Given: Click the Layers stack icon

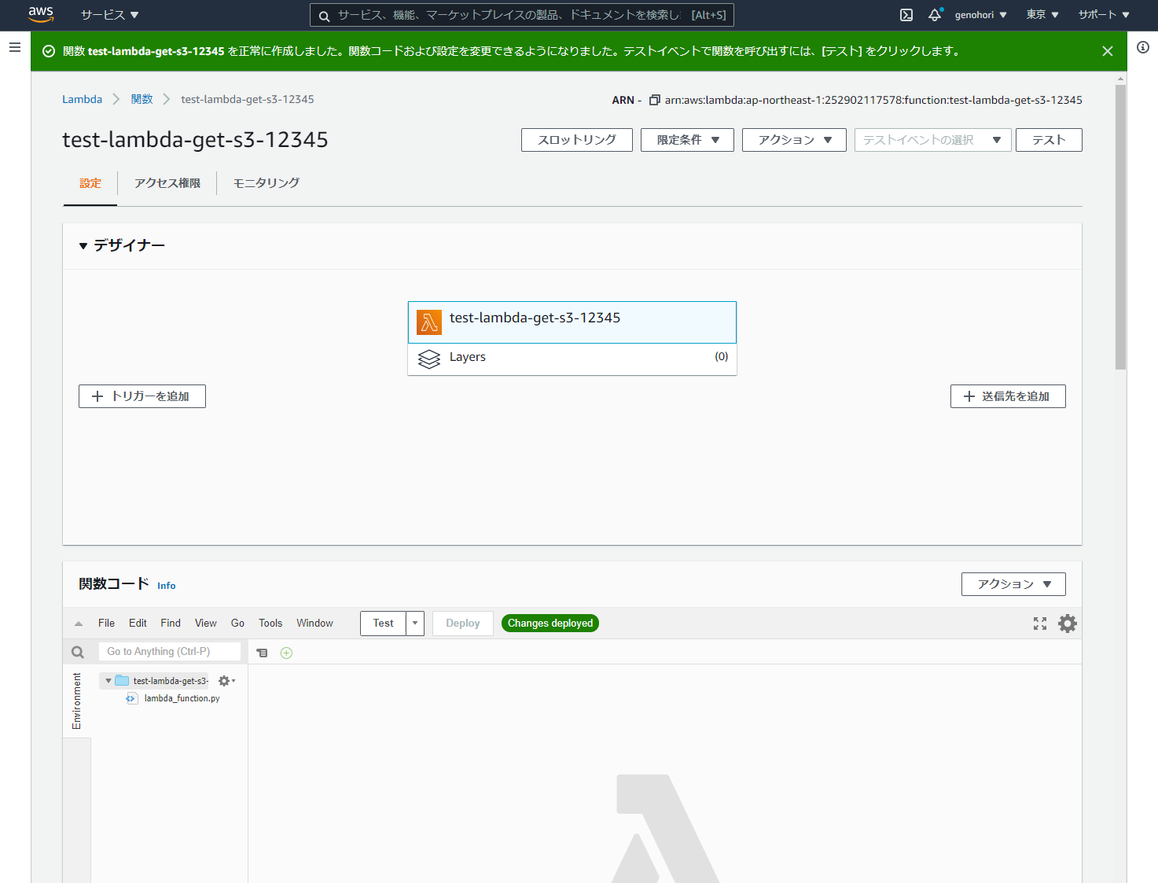Looking at the screenshot, I should click(429, 359).
